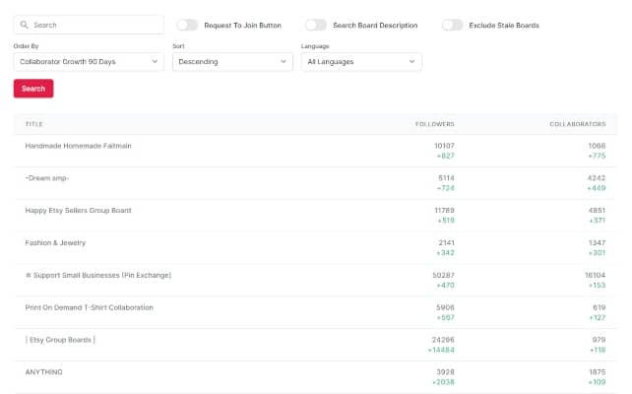Open Happy Etsy Sellers Group Board

[78, 211]
